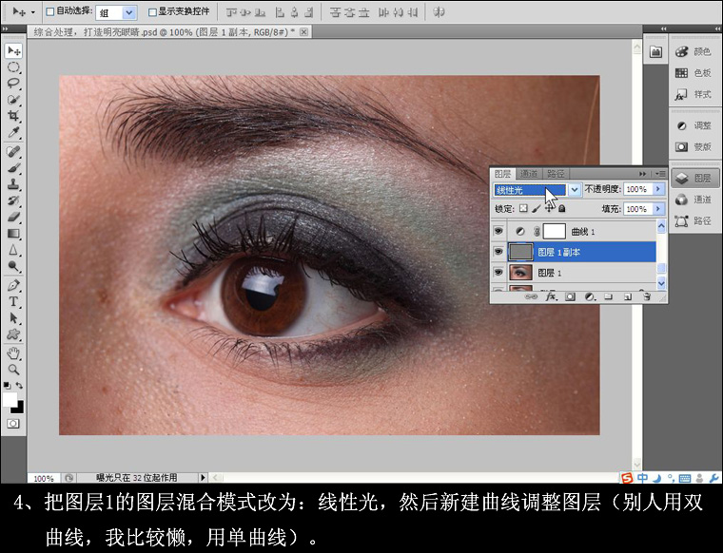Hide the 曲线 1 layer
Viewport: 723px width, 553px height.
pyautogui.click(x=498, y=231)
